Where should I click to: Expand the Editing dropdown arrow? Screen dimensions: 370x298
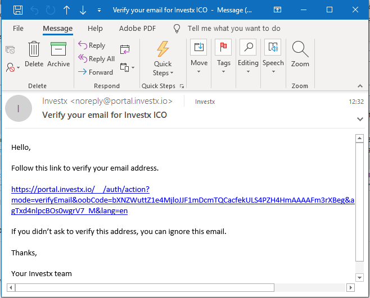click(248, 72)
